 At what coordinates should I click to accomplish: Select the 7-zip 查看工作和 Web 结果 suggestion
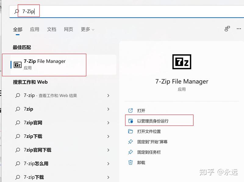(62, 96)
